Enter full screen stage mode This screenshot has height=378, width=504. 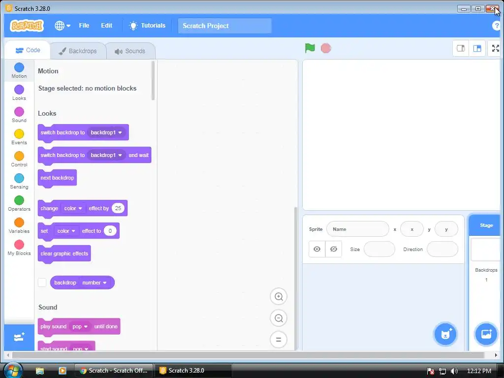tap(495, 48)
